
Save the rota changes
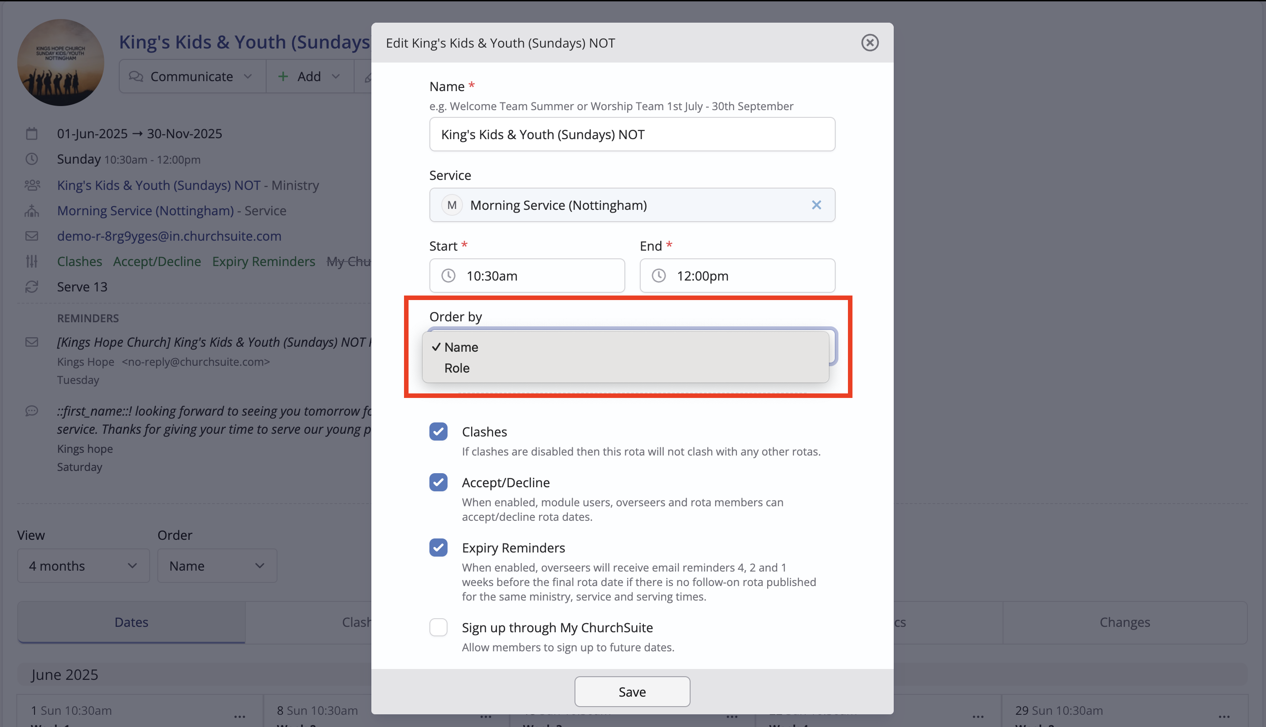pyautogui.click(x=632, y=692)
